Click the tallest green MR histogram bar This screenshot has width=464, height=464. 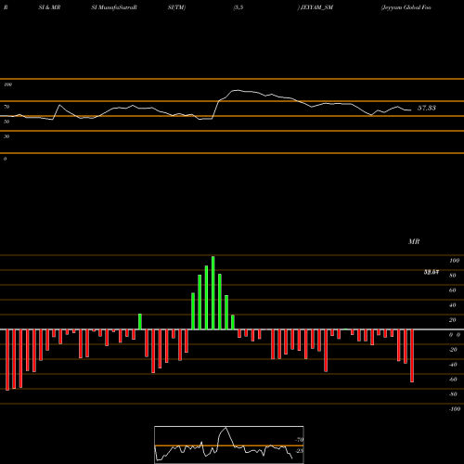pyautogui.click(x=213, y=292)
